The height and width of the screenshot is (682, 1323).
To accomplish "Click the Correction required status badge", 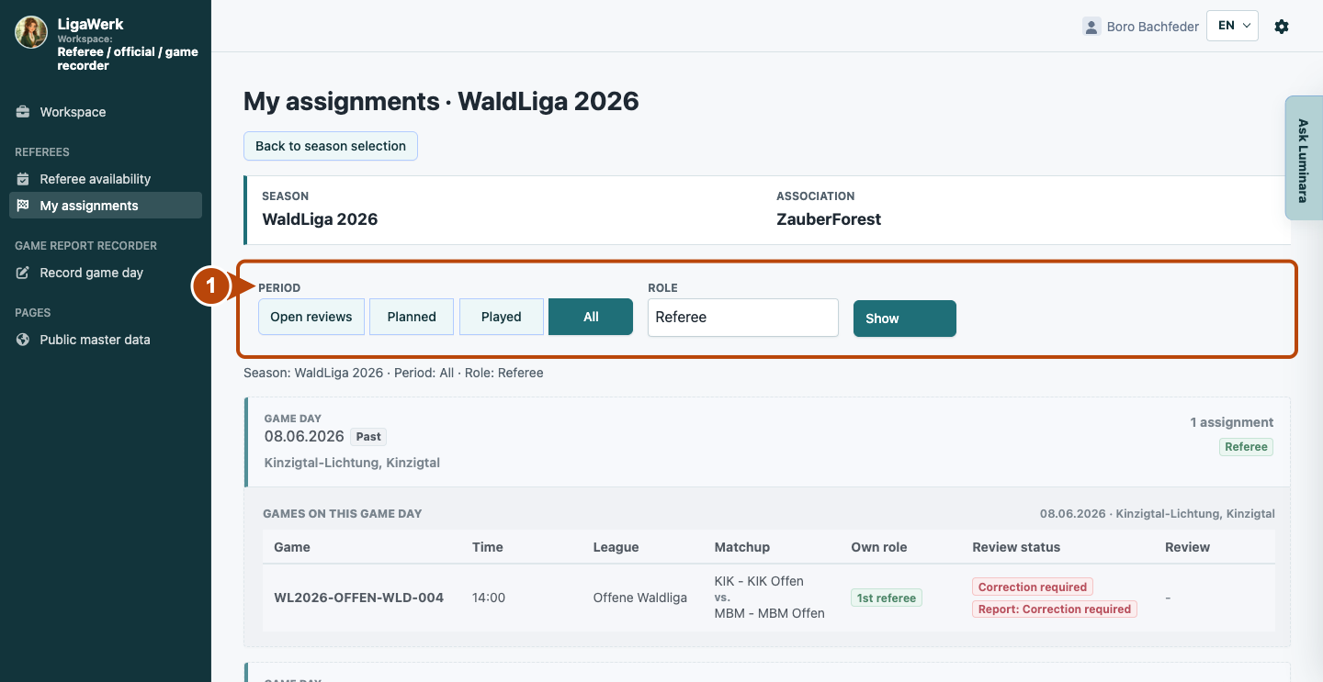I will pos(1033,587).
